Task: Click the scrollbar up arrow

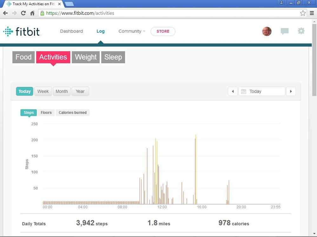Action: (x=314, y=22)
